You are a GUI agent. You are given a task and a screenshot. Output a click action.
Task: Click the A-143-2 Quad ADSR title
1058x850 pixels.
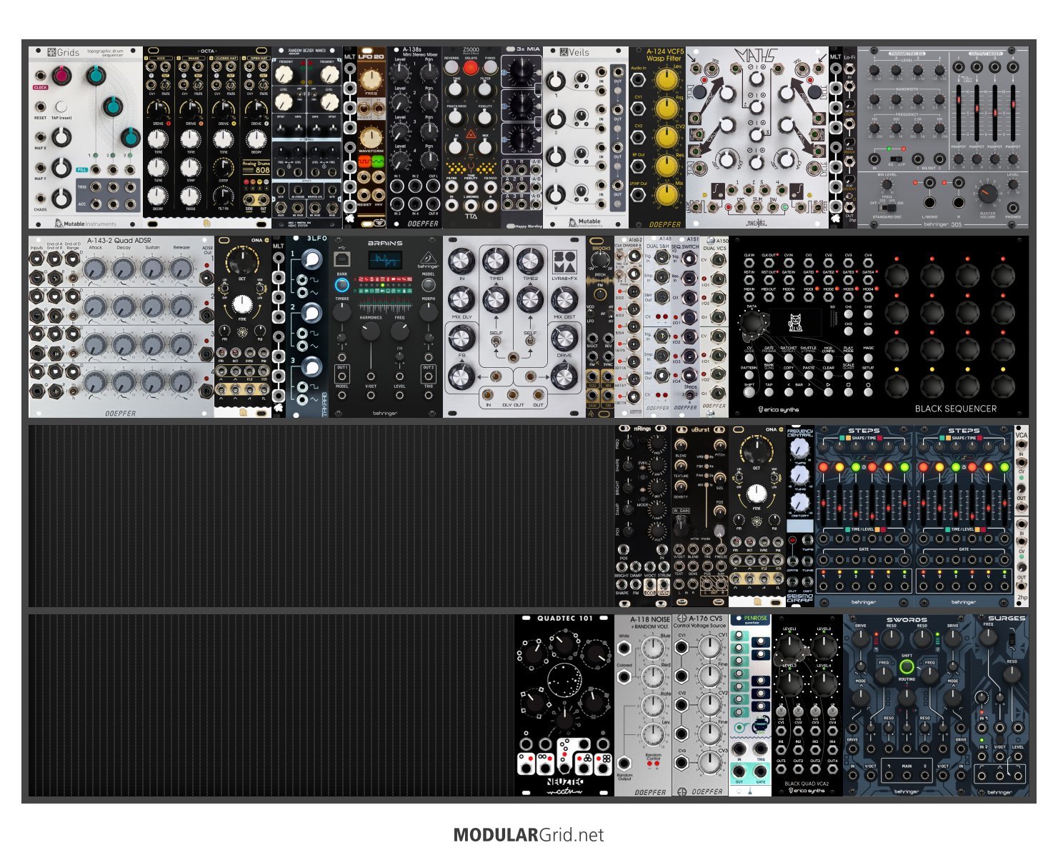coord(120,241)
